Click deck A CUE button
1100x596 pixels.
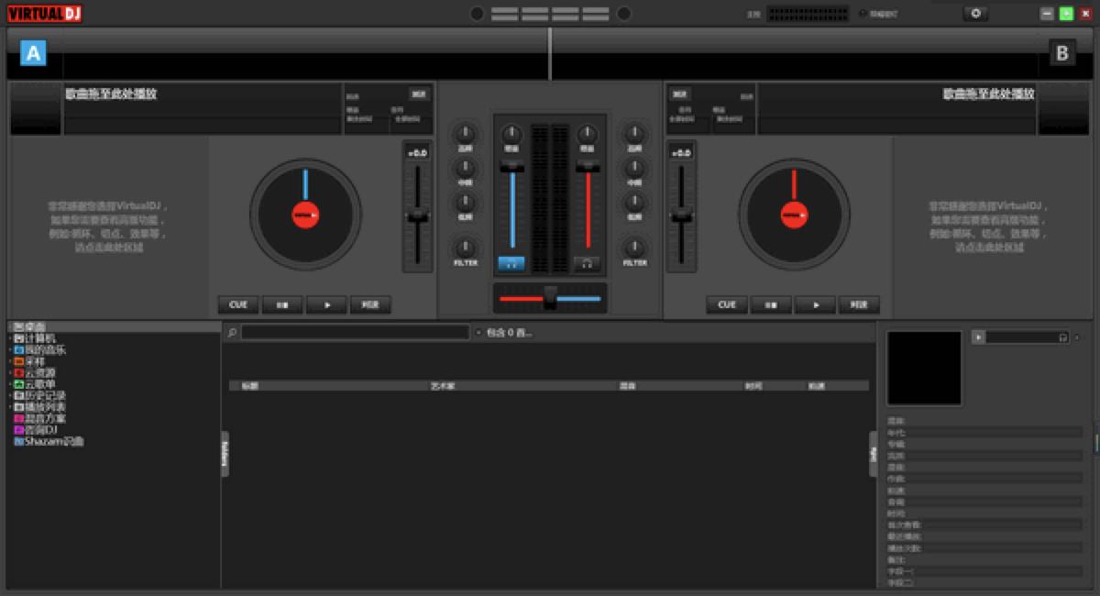coord(238,304)
